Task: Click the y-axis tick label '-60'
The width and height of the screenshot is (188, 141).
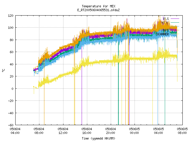Action: pyautogui.click(x=11, y=125)
